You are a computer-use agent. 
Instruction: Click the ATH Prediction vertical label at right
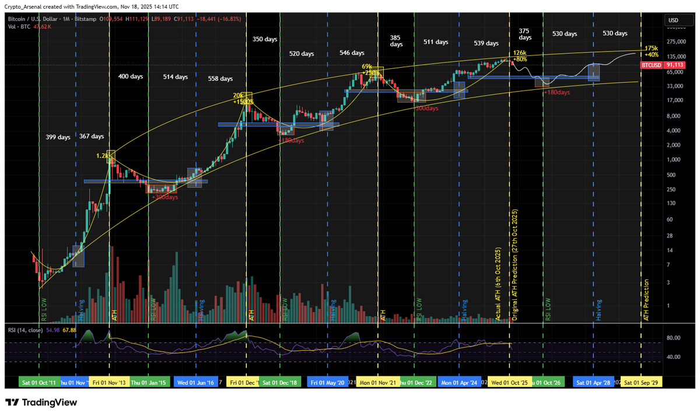[x=646, y=300]
